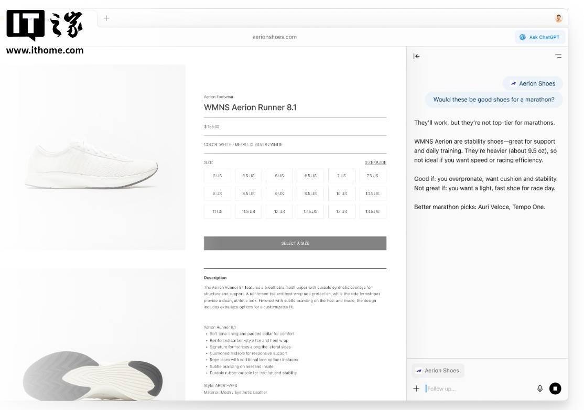Select size 7 US
This screenshot has height=410, width=584.
tap(341, 176)
